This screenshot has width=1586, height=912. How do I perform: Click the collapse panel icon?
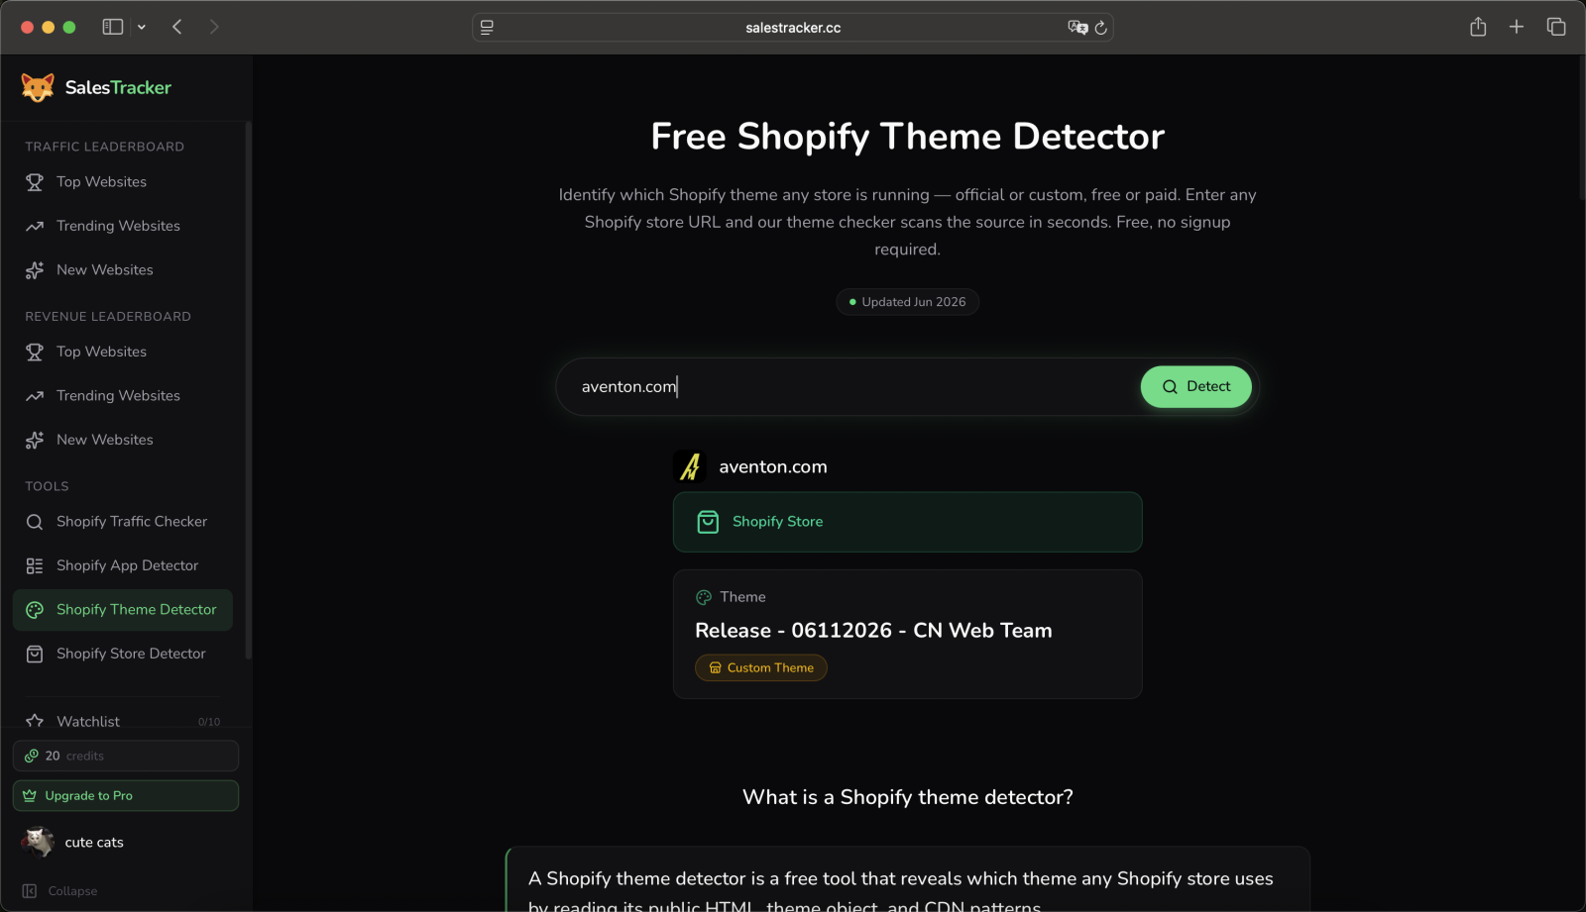(30, 891)
